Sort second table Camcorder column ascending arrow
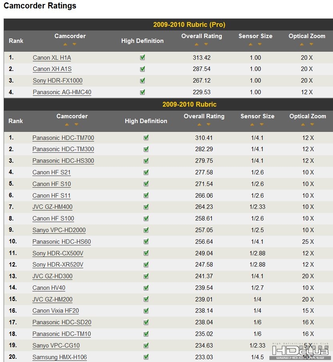The height and width of the screenshot is (362, 333). [x=67, y=124]
